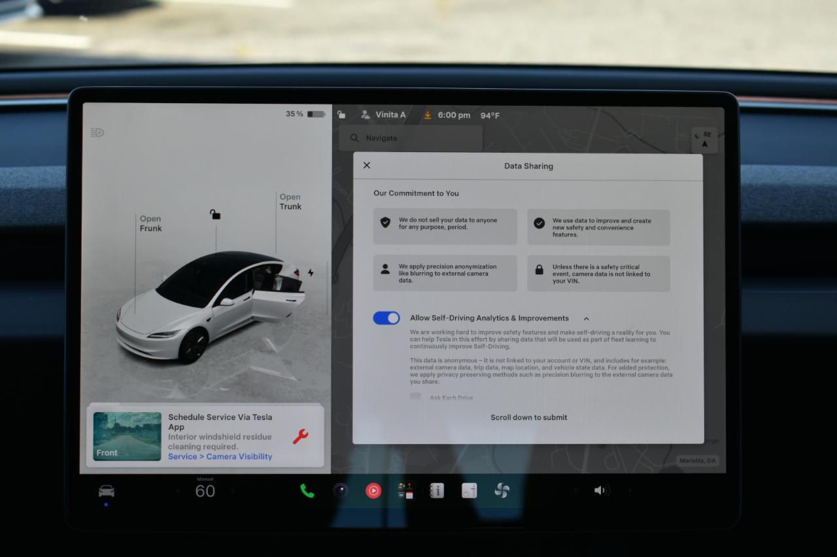
Task: Open the Energy app icon
Action: click(x=469, y=490)
